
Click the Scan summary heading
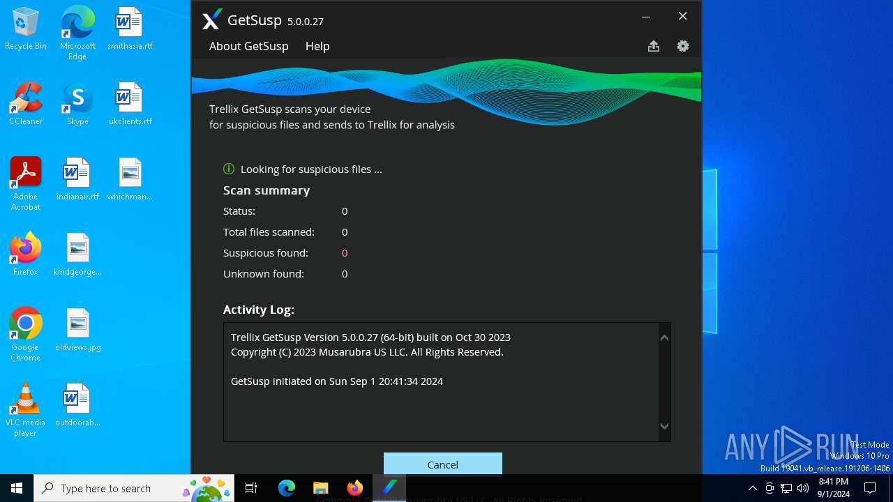coord(267,190)
